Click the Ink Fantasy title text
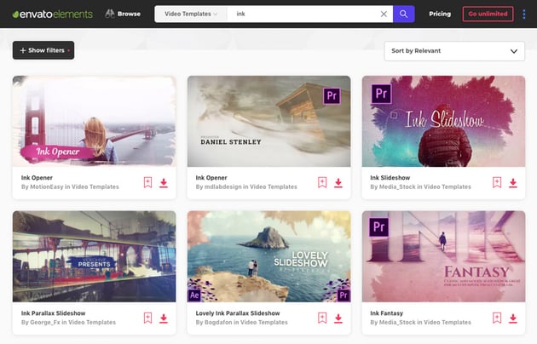Screen dimensions: 537x344 click(386, 313)
